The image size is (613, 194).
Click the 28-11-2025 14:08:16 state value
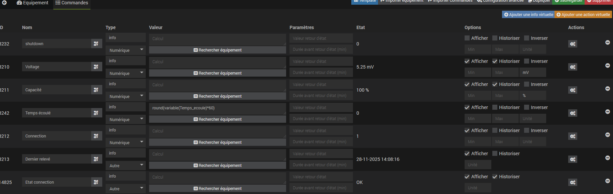[x=378, y=159]
